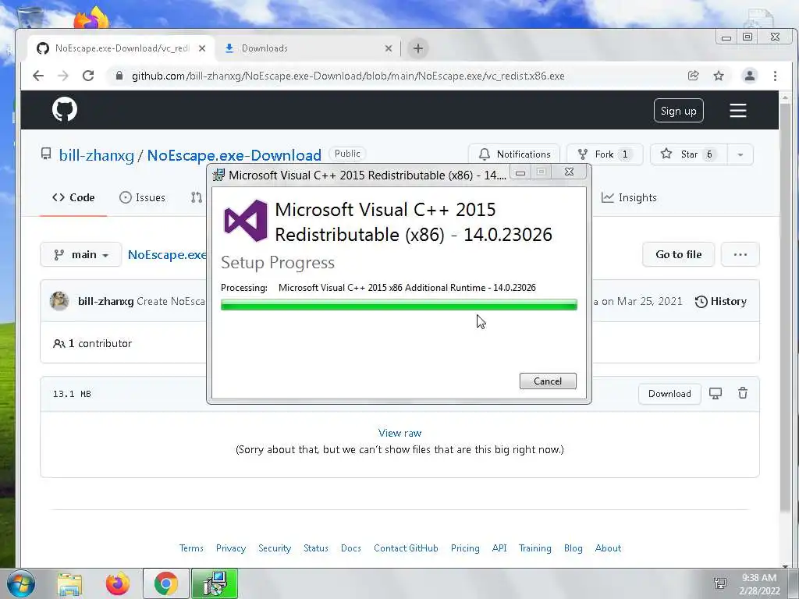The width and height of the screenshot is (799, 599).
Task: Download the vc_redist file
Action: pyautogui.click(x=669, y=394)
